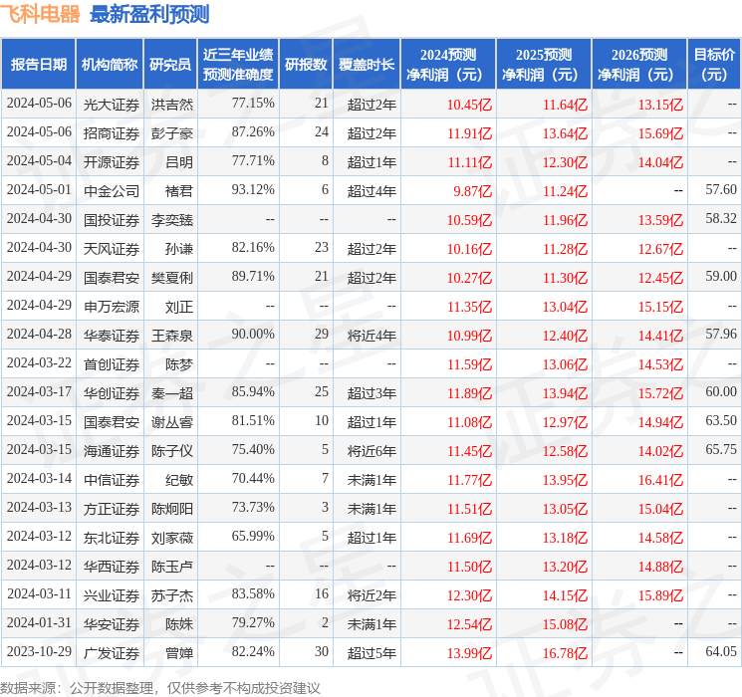742x697 pixels.
Task: Select the 兴业证券 institution cell
Action: pyautogui.click(x=112, y=595)
